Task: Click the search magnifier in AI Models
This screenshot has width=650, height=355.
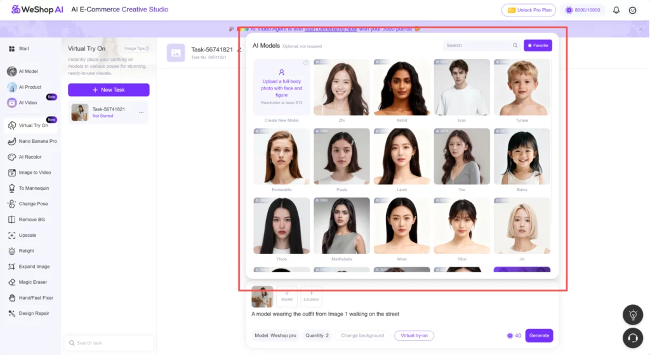Action: click(515, 45)
